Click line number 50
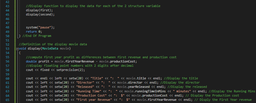256x103 pixels. 8,36
